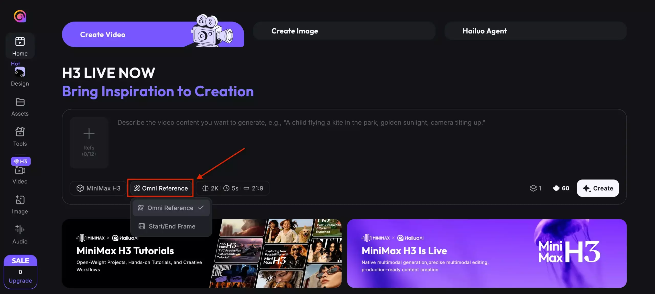
Task: Click the Hot label above Design
Action: tap(15, 64)
